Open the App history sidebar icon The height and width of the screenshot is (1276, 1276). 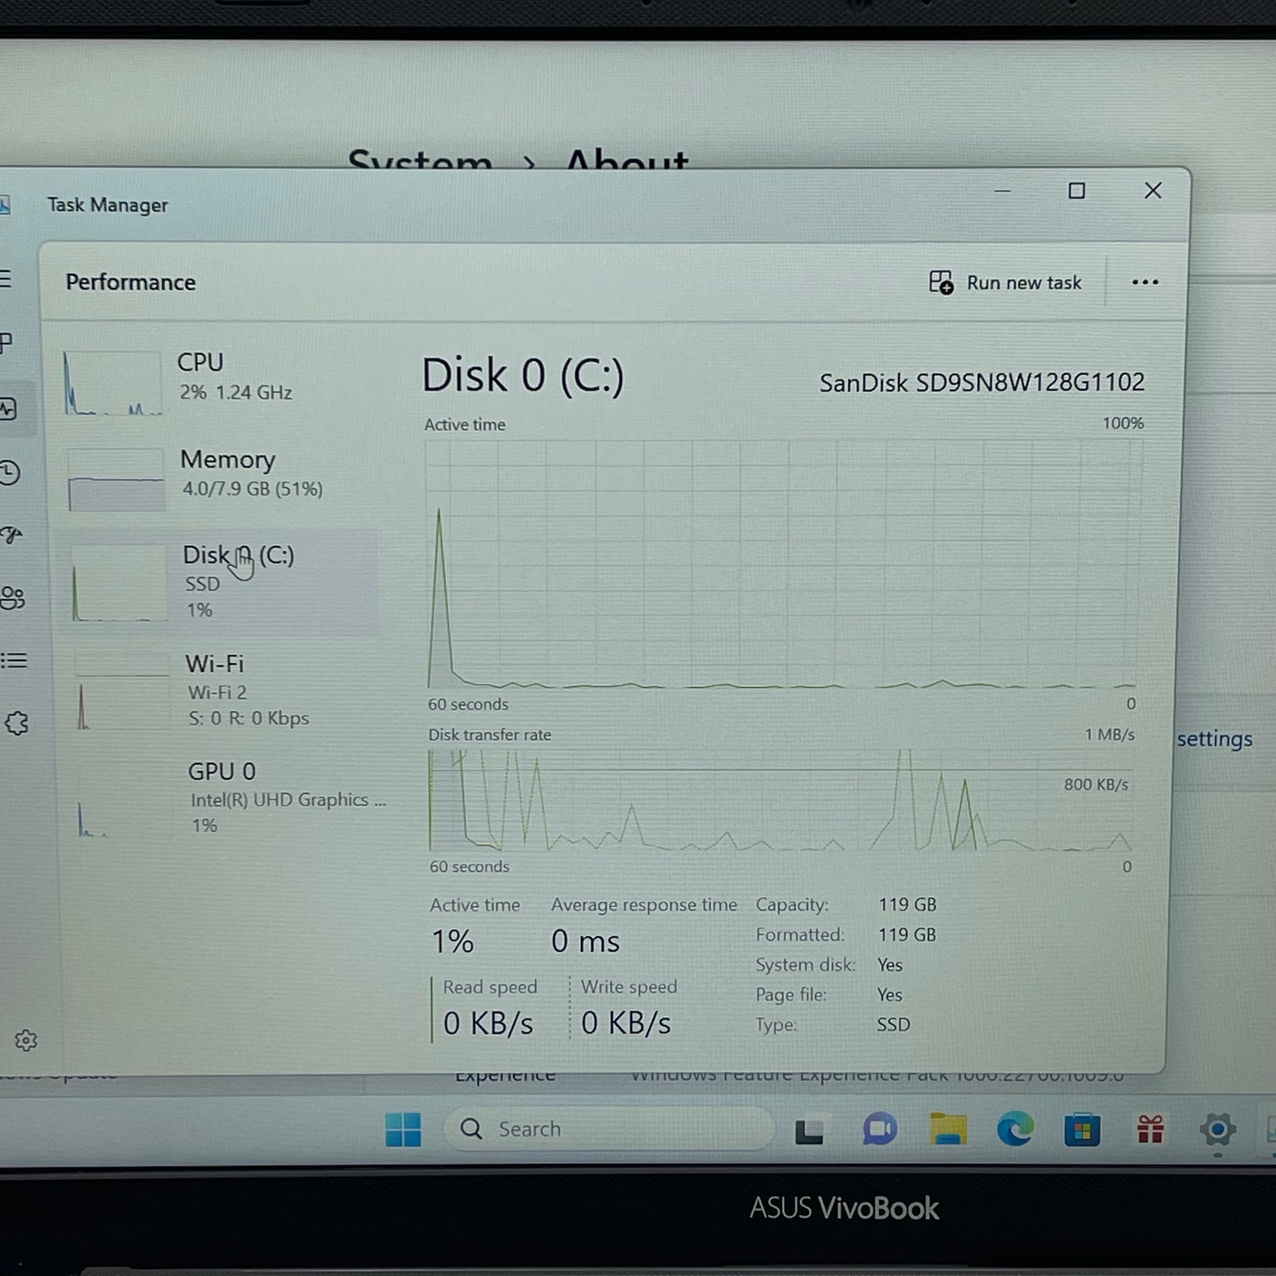click(9, 472)
